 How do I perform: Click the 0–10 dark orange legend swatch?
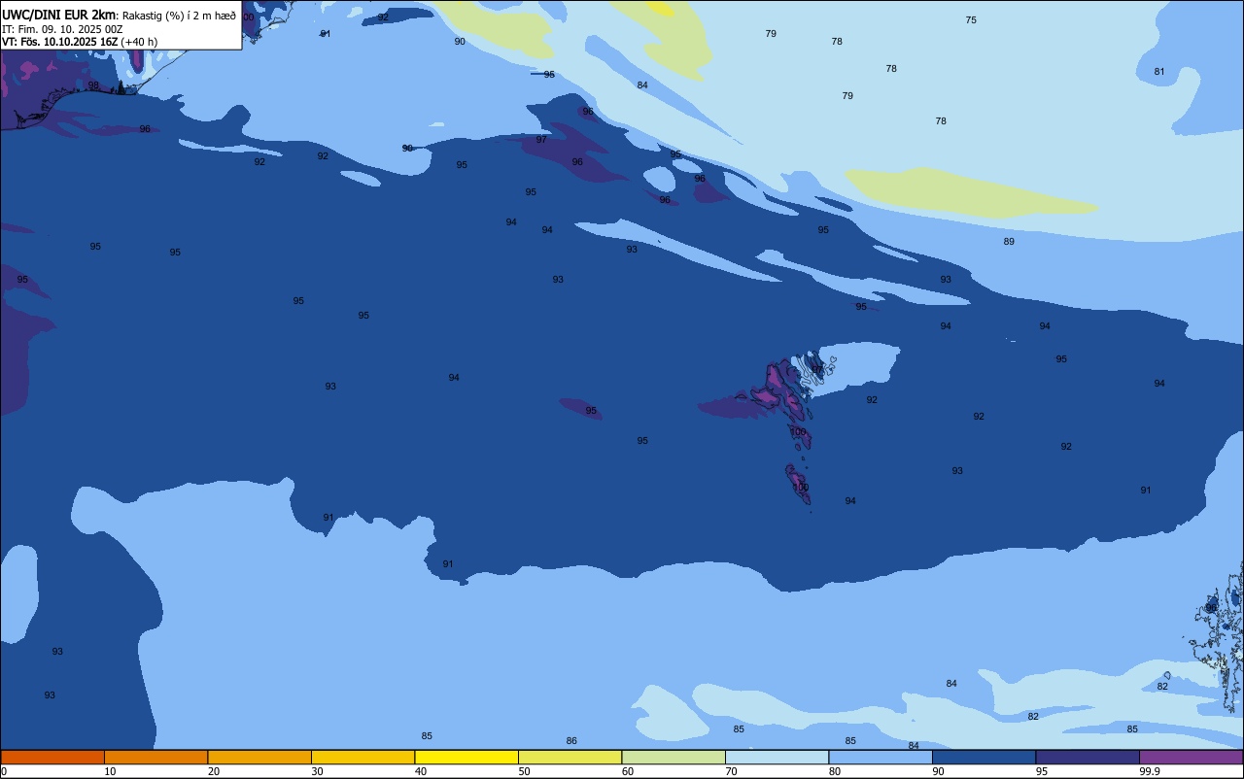(52, 757)
